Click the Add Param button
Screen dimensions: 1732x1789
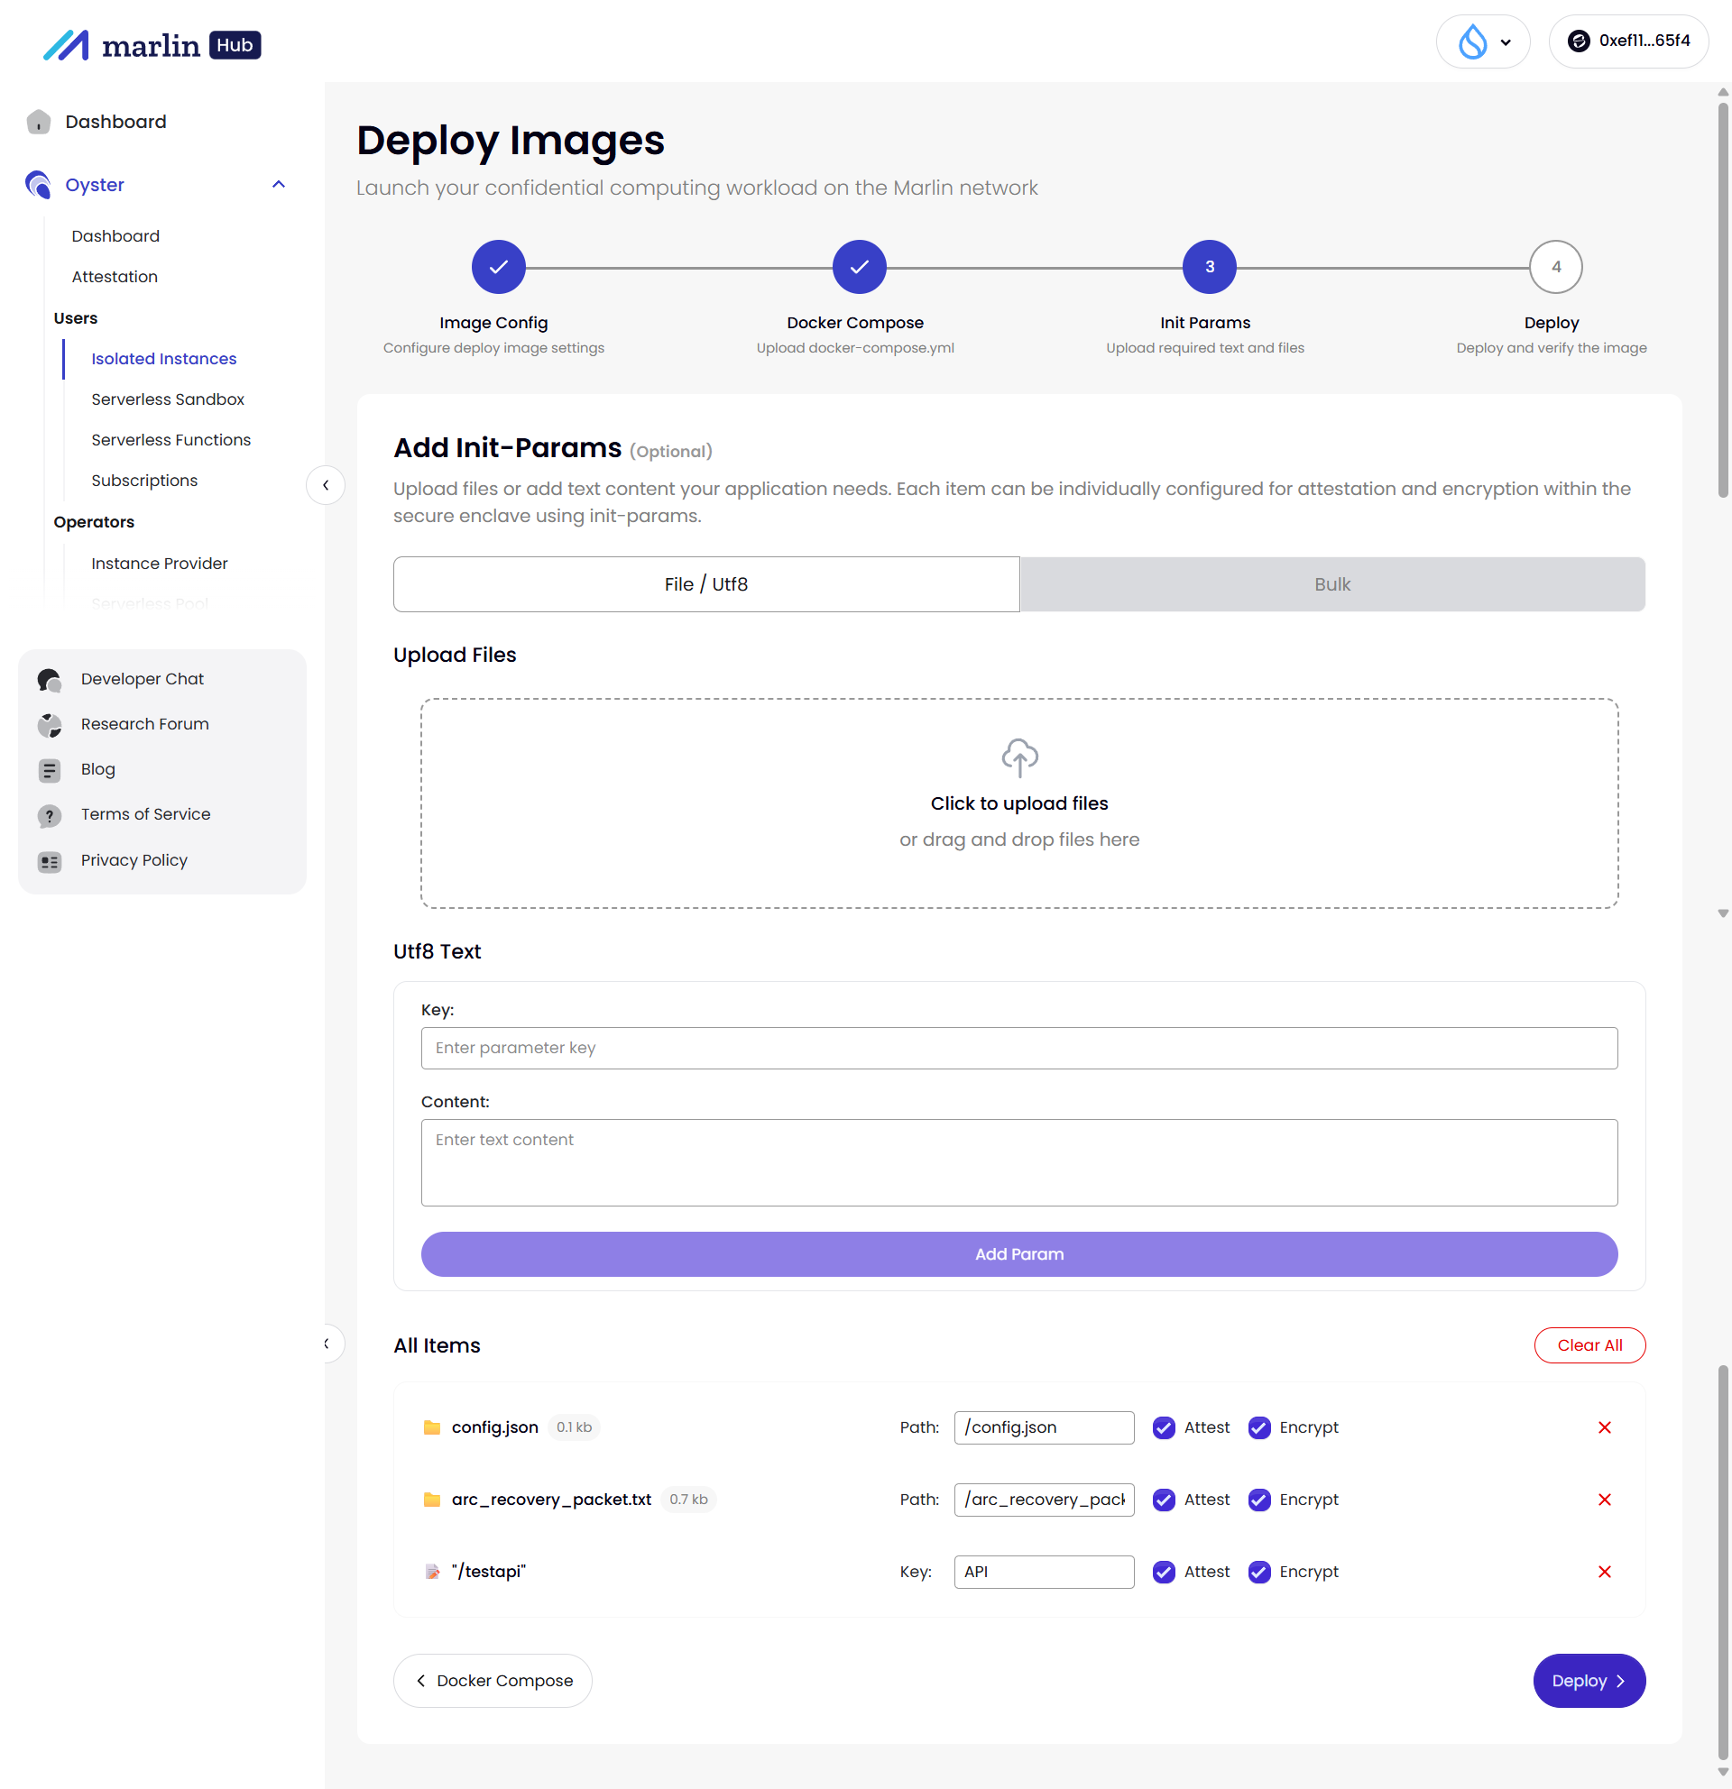click(x=1018, y=1253)
